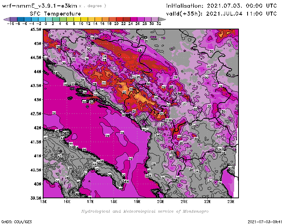Click the 41N latitude label
Image resolution: width=290 pixels, height=224 pixels.
pos(37,156)
